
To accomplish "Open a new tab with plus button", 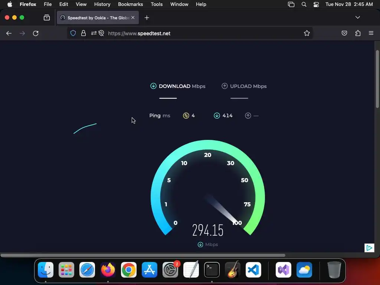I will 147,18.
